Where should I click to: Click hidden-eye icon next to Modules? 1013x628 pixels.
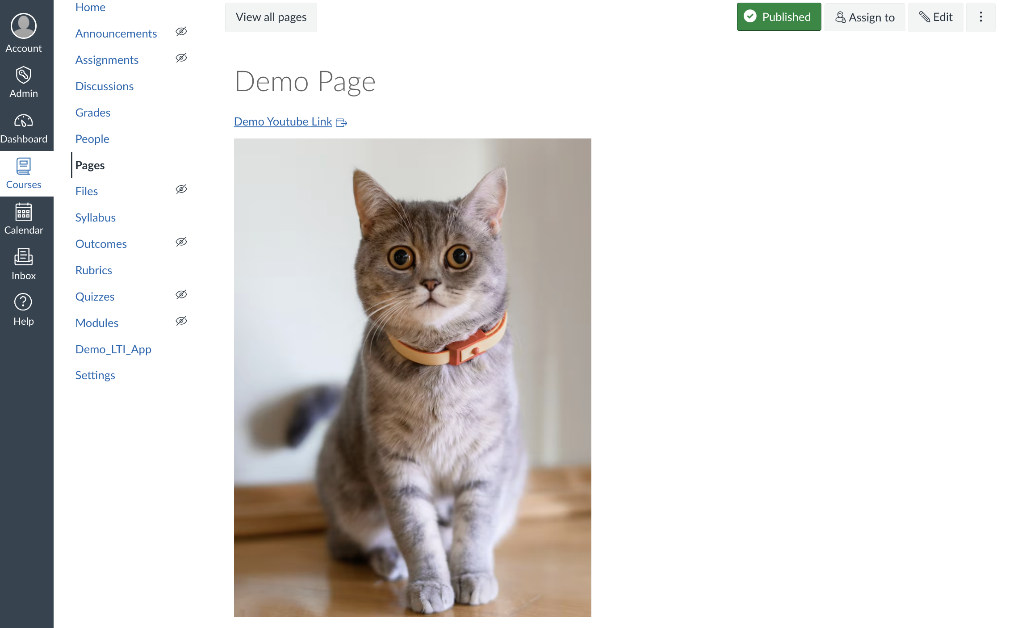point(181,321)
